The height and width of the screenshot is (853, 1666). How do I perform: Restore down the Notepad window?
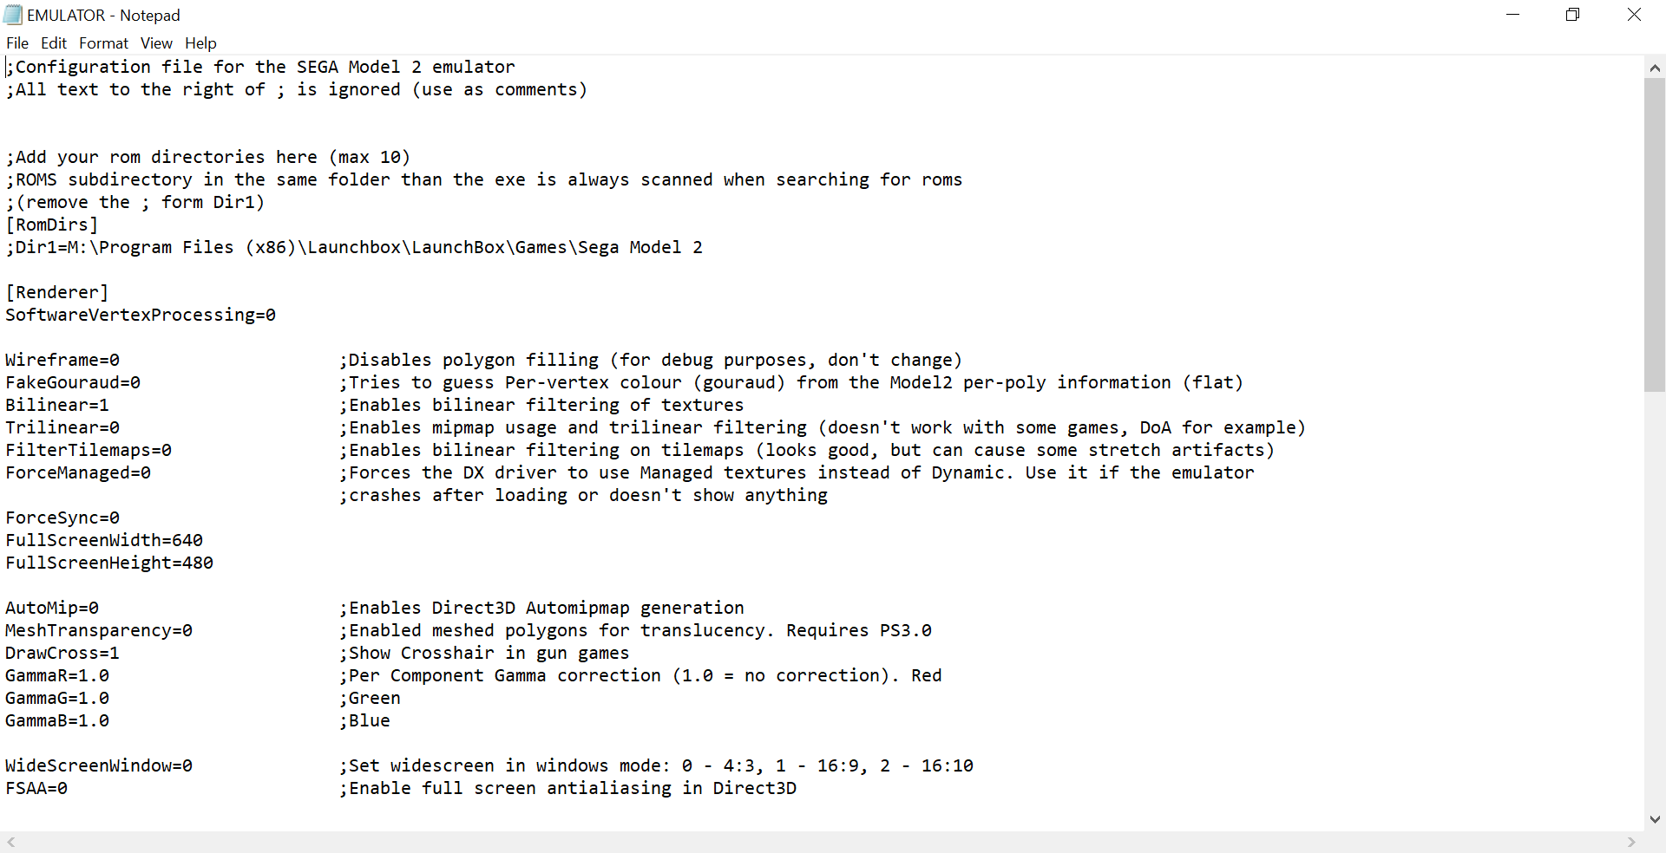(x=1573, y=15)
